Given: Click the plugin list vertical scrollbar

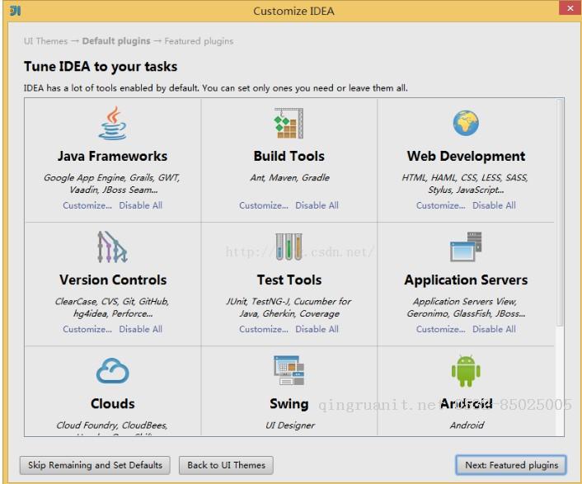Looking at the screenshot, I should coord(560,214).
